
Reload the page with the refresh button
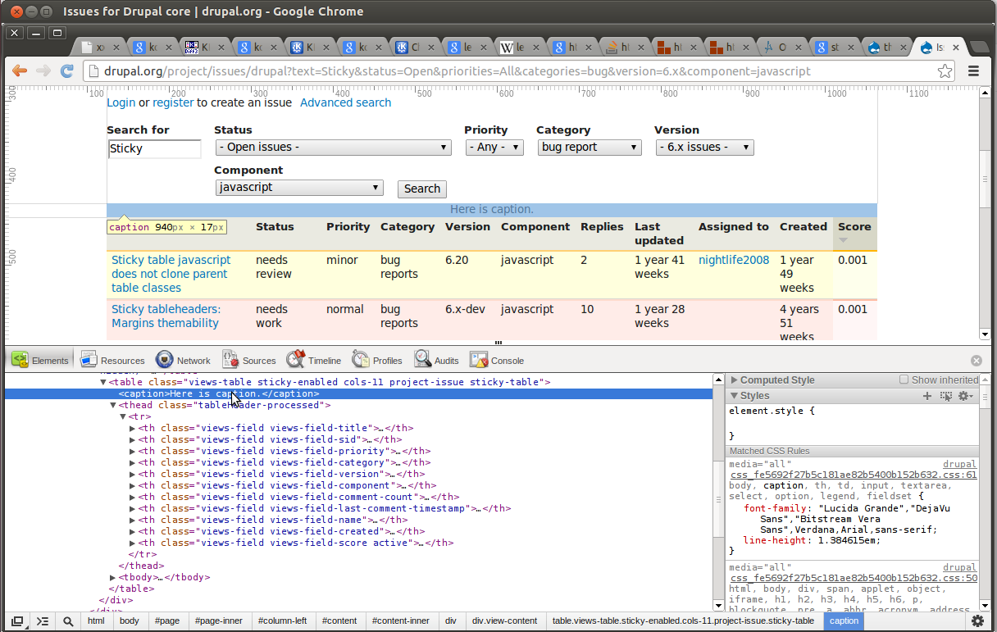[67, 71]
